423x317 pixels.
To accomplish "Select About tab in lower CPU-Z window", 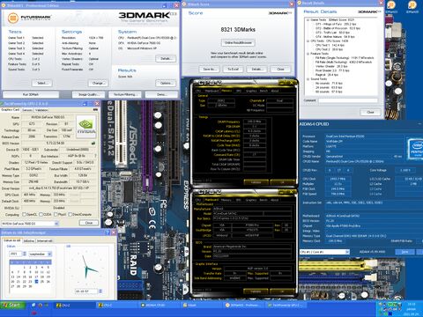I will click(275, 200).
